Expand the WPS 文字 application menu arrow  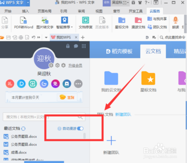point(28,3)
